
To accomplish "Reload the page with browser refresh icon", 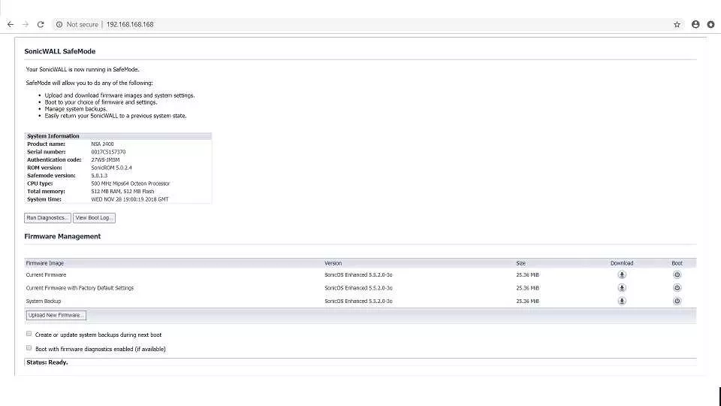I will click(41, 24).
